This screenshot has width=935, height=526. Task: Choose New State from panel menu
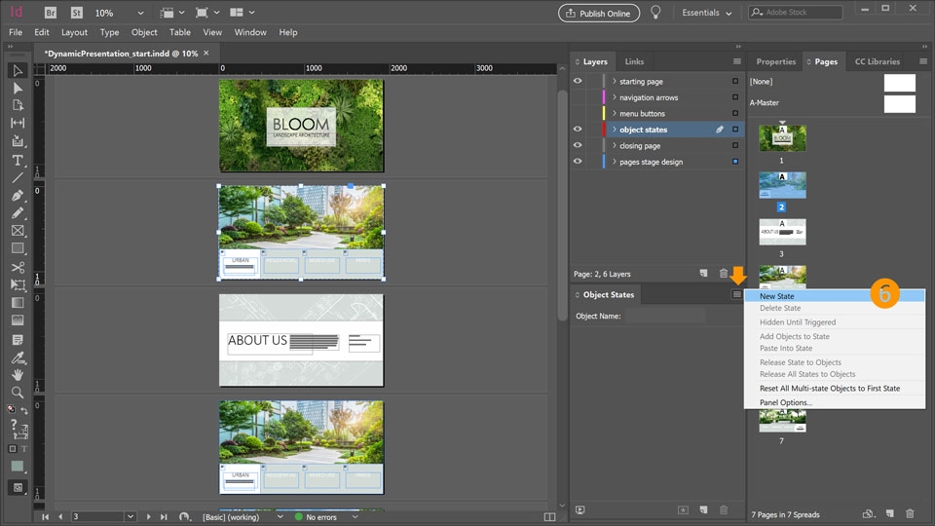[777, 296]
